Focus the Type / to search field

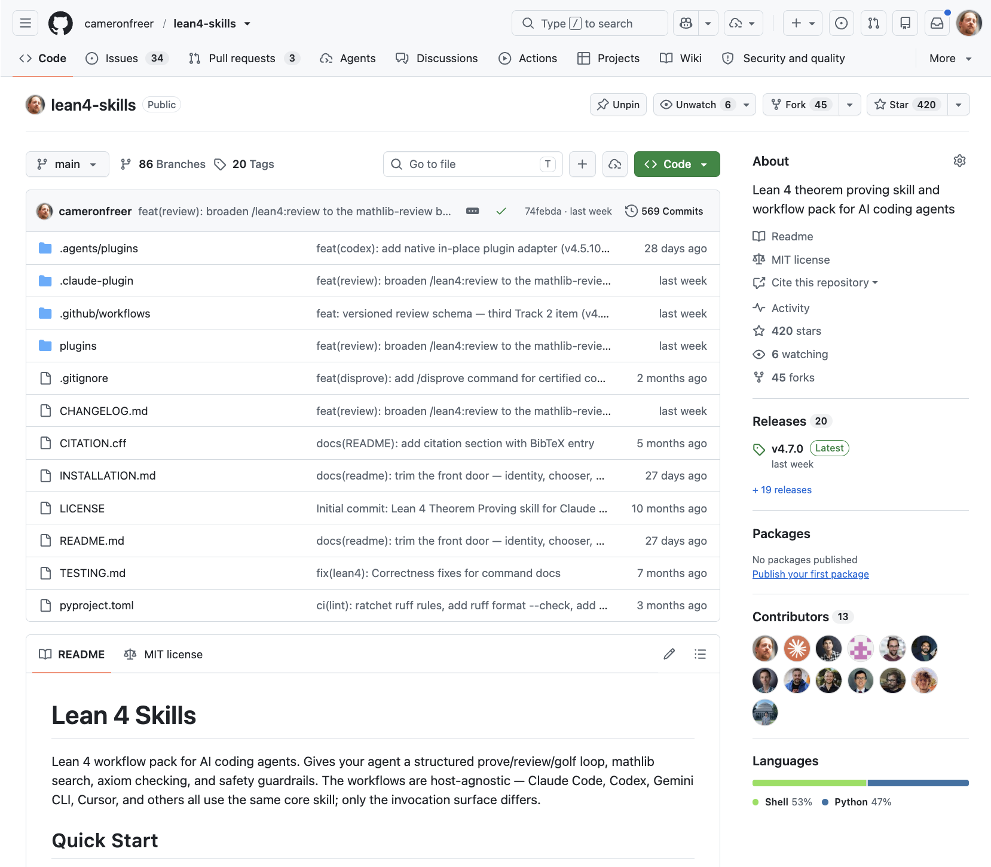click(590, 23)
